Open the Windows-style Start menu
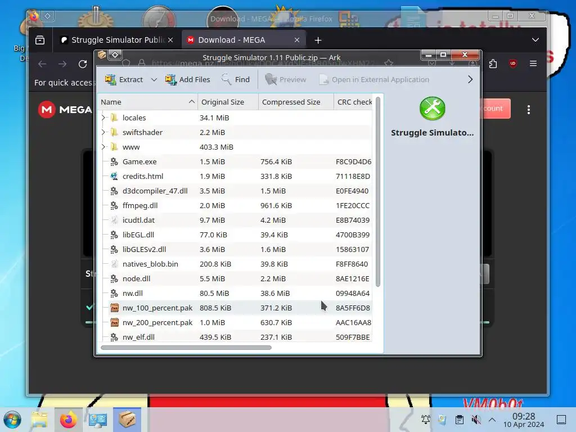 coord(12,420)
